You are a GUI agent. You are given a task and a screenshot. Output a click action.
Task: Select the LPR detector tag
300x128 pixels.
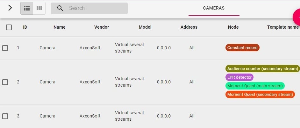(239, 77)
